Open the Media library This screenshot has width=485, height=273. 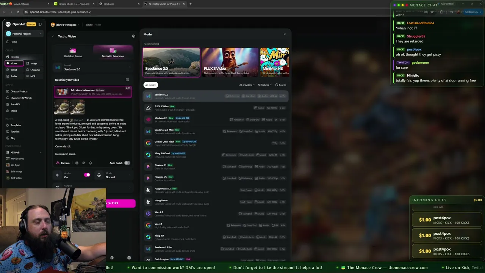[14, 111]
